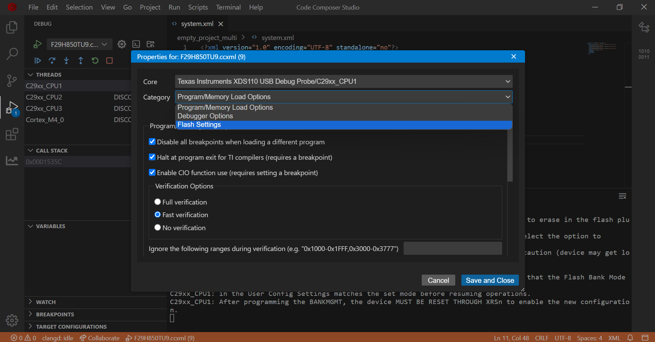Click the Cancel button in the dialog
655x342 pixels.
(438, 280)
